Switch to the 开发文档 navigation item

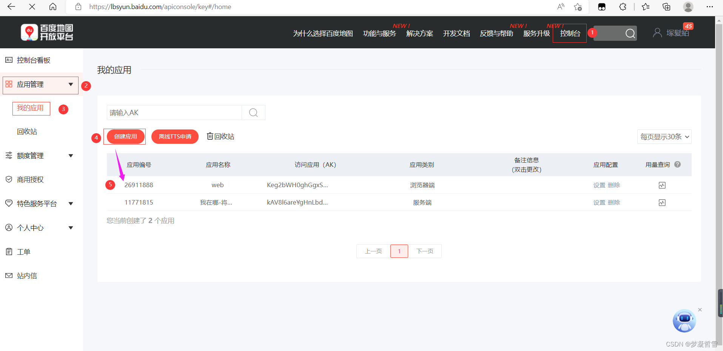click(456, 33)
